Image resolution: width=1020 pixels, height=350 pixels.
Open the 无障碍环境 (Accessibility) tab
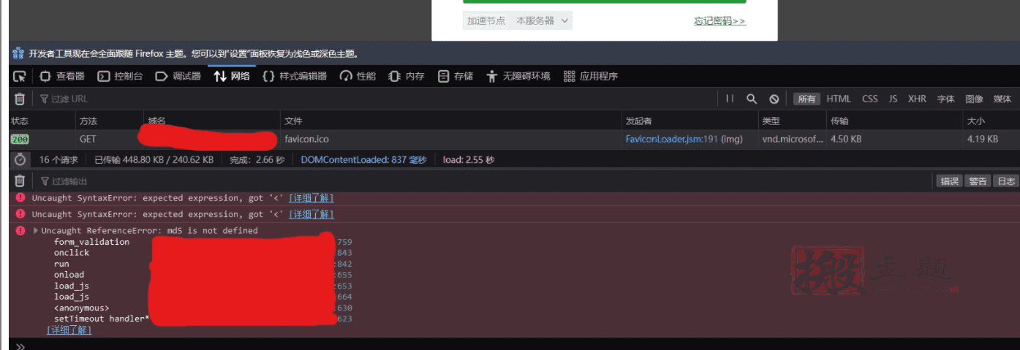click(x=518, y=76)
